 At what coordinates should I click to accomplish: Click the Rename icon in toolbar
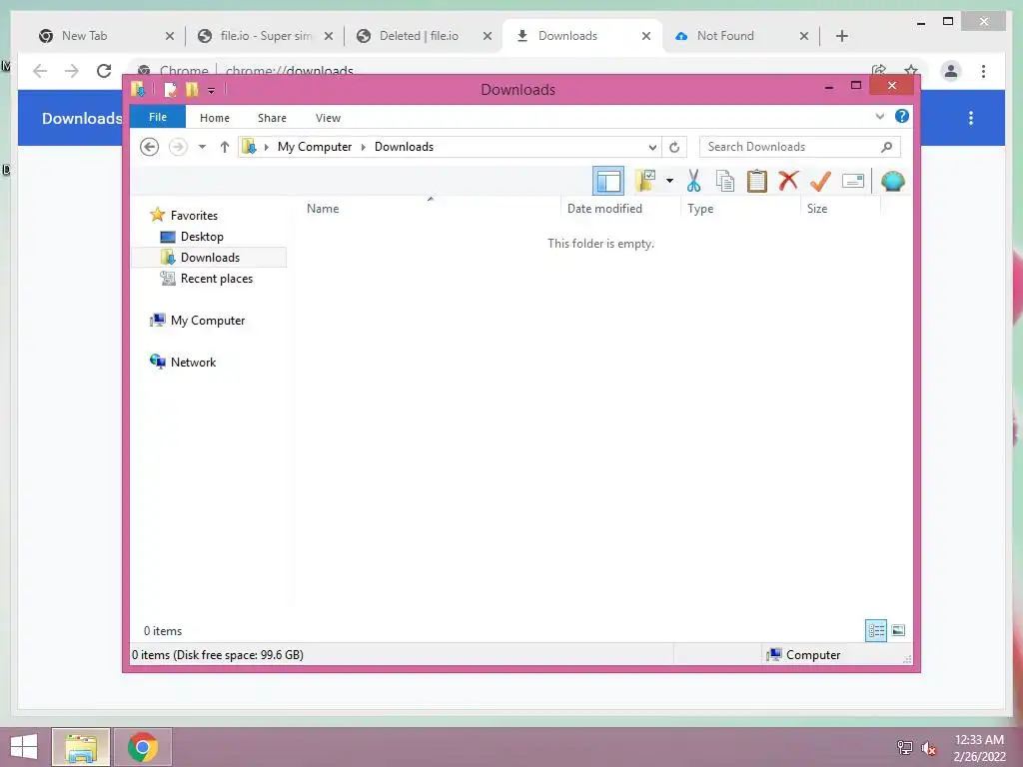[853, 181]
